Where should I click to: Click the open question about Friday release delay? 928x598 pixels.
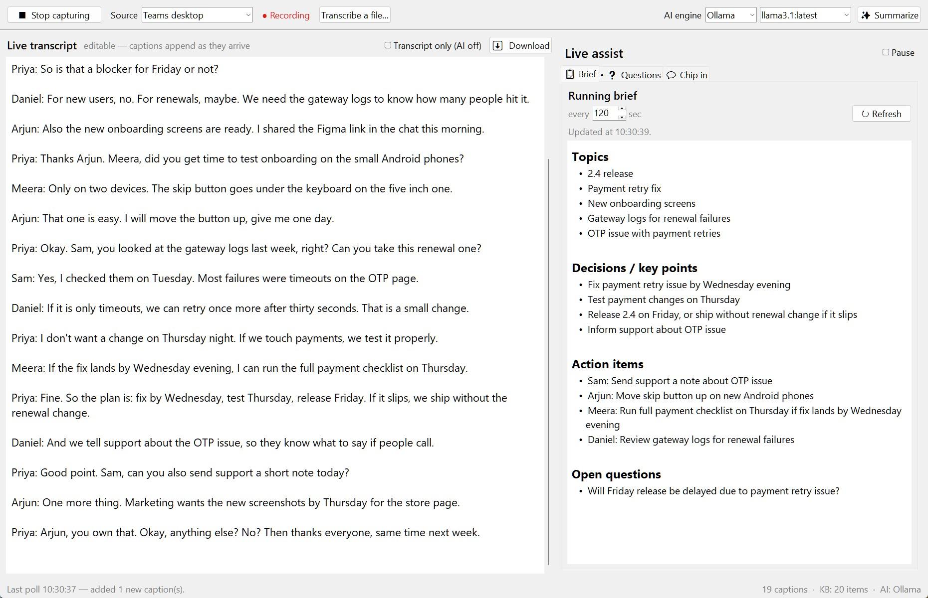pos(713,491)
